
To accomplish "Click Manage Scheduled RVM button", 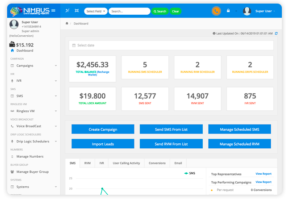I will 239,144.
